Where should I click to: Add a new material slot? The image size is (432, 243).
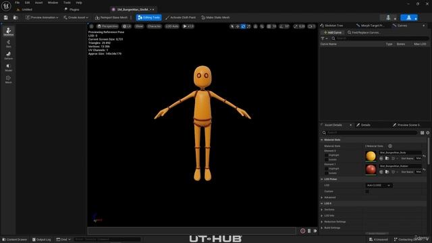click(390, 146)
